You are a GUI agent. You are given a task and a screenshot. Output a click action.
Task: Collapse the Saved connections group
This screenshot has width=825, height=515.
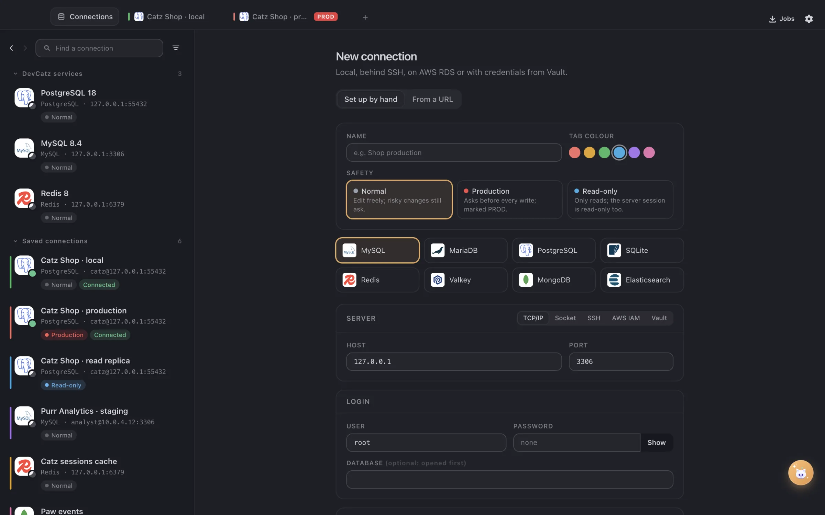coord(15,241)
